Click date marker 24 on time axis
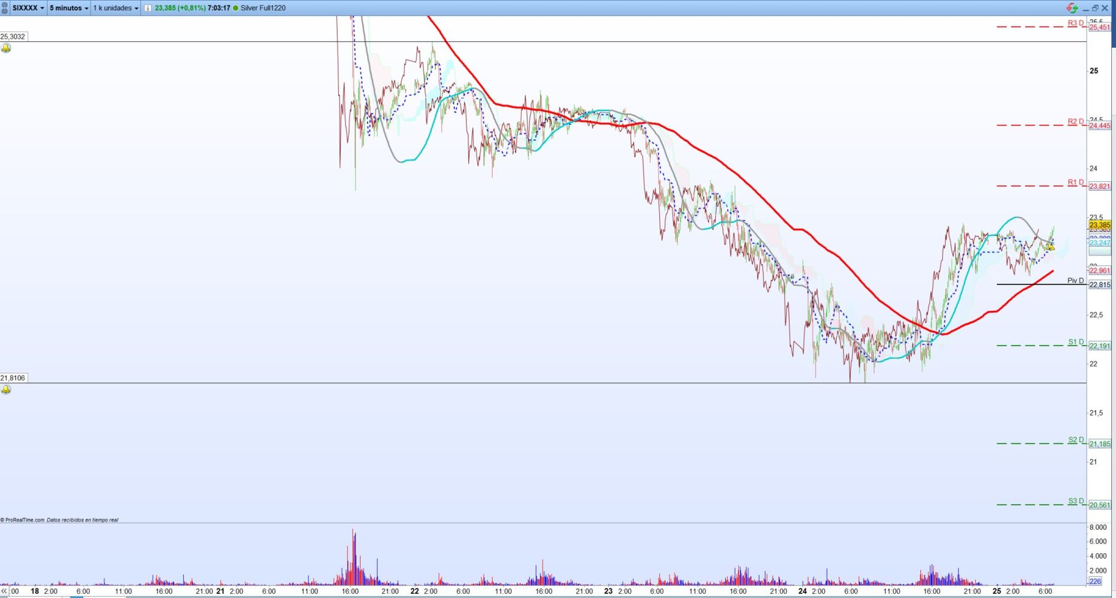This screenshot has width=1116, height=598. click(802, 591)
